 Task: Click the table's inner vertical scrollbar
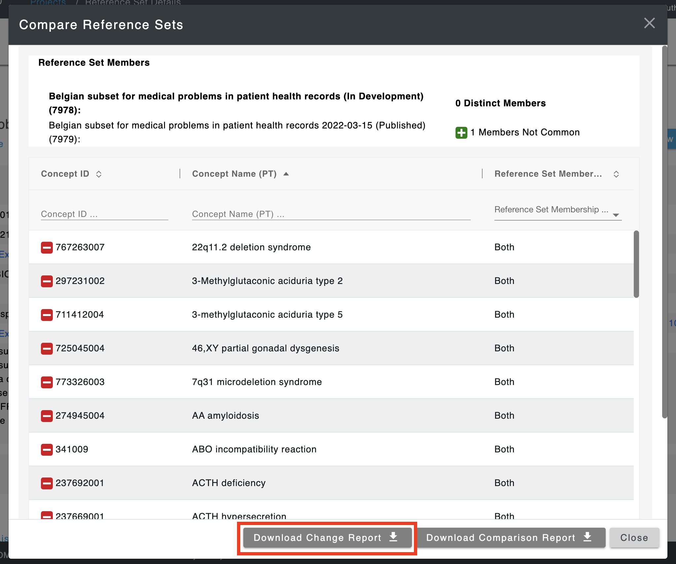(x=636, y=264)
